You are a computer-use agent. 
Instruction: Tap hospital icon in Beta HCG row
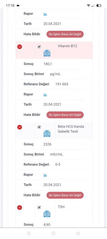tap(47, 133)
